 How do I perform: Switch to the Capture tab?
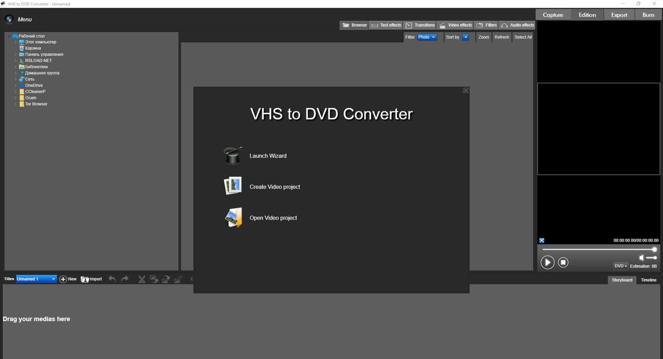pos(553,15)
